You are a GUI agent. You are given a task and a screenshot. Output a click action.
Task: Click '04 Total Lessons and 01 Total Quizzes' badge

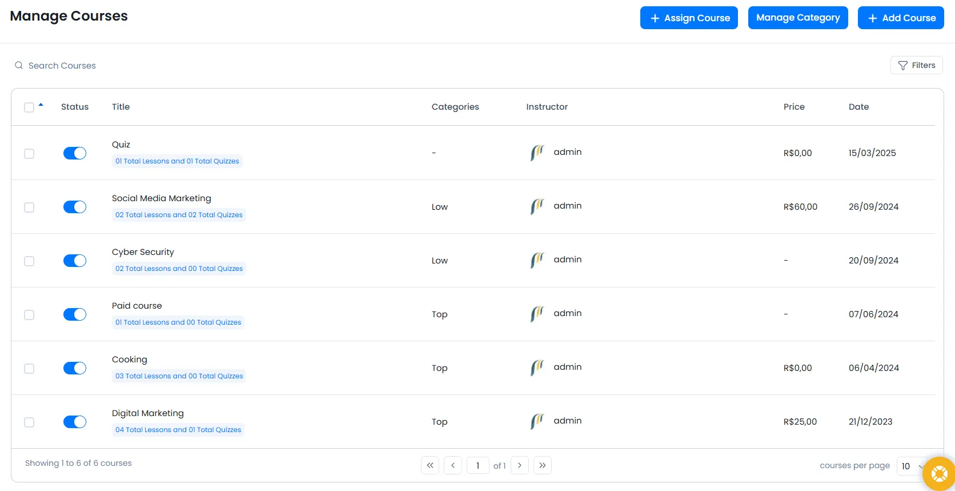tap(178, 430)
